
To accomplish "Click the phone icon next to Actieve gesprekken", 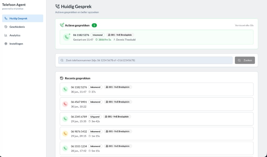I will click(62, 25).
